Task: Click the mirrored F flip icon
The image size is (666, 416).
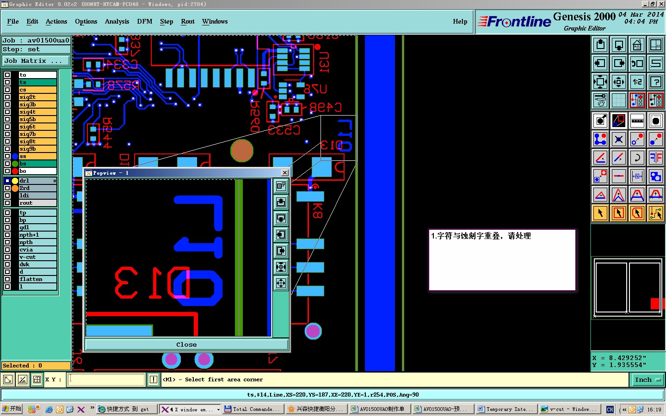Action: pyautogui.click(x=656, y=158)
